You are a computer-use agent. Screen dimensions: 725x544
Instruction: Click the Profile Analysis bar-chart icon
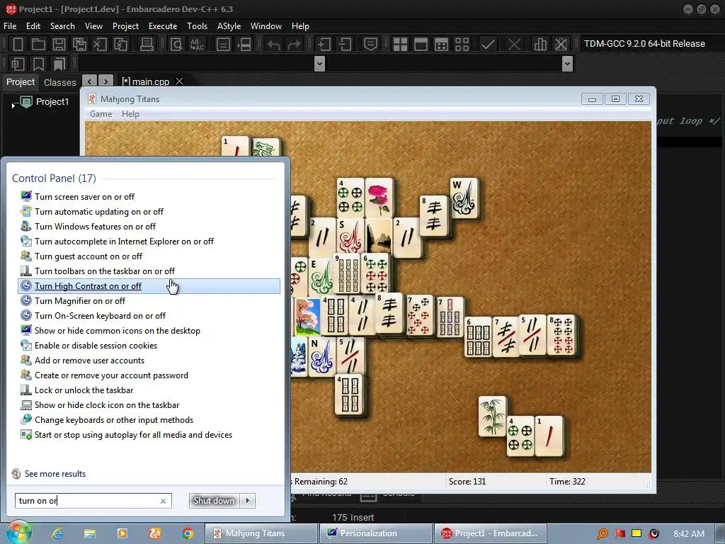point(540,45)
